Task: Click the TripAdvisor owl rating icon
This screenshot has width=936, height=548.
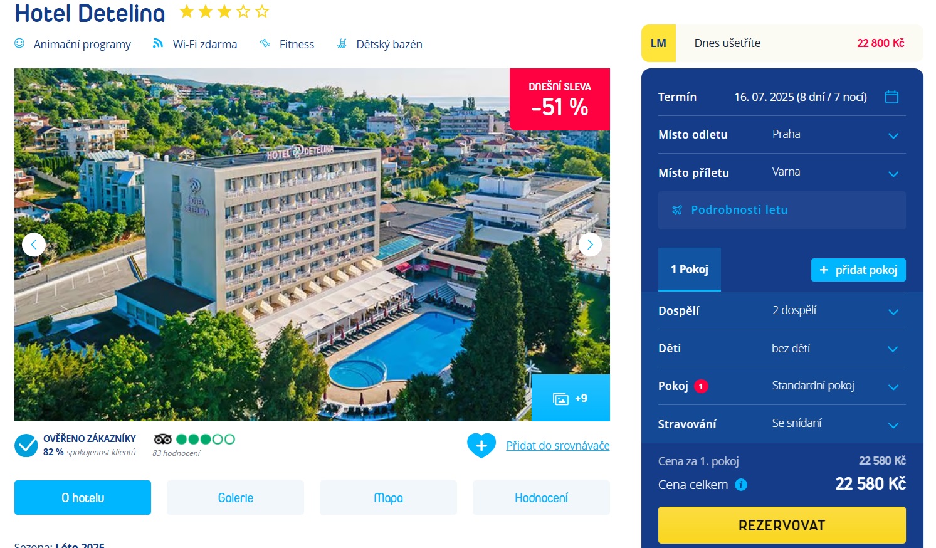Action: tap(163, 439)
